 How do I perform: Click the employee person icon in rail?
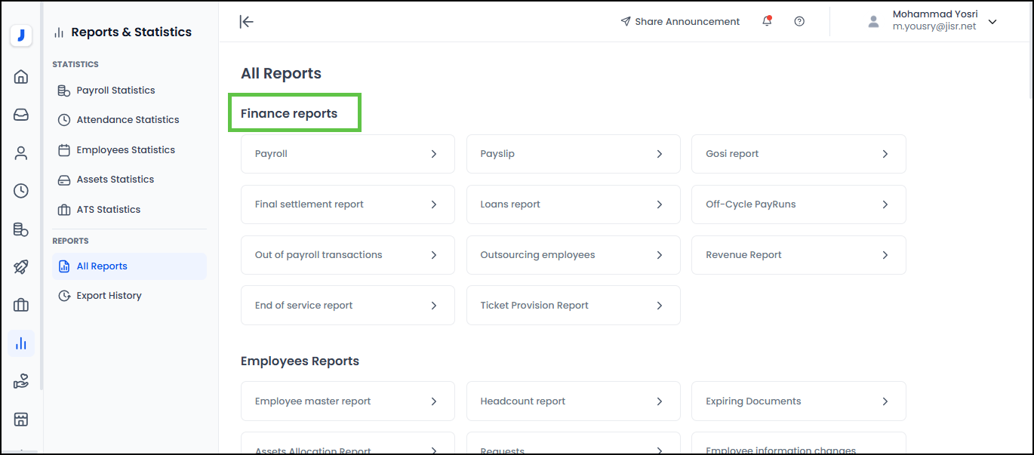click(x=21, y=153)
